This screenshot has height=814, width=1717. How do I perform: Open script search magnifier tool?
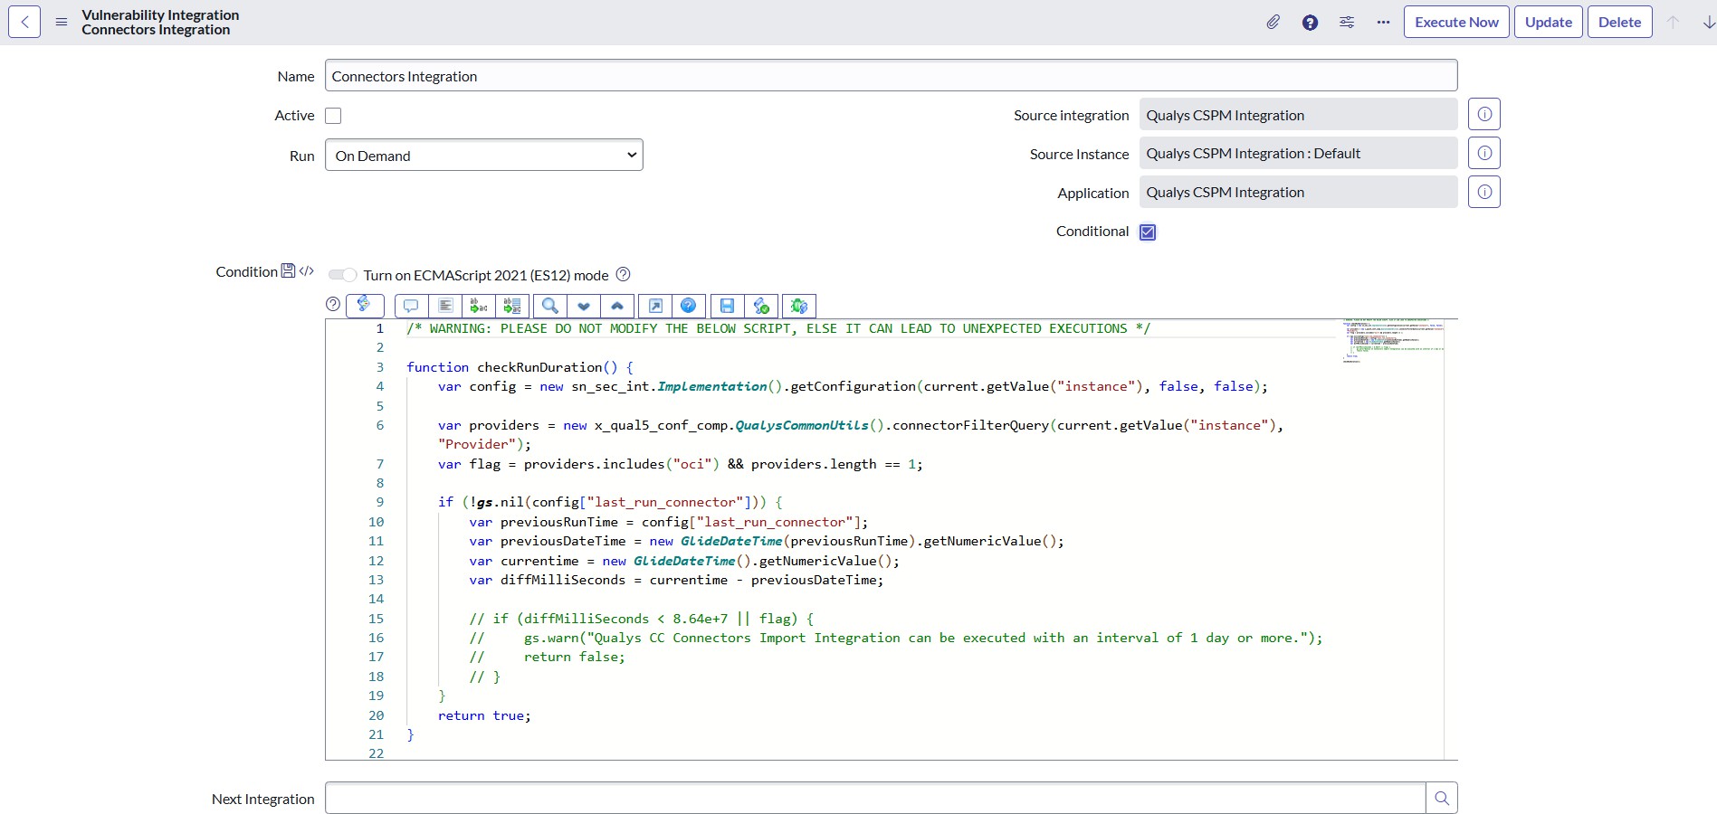[550, 306]
